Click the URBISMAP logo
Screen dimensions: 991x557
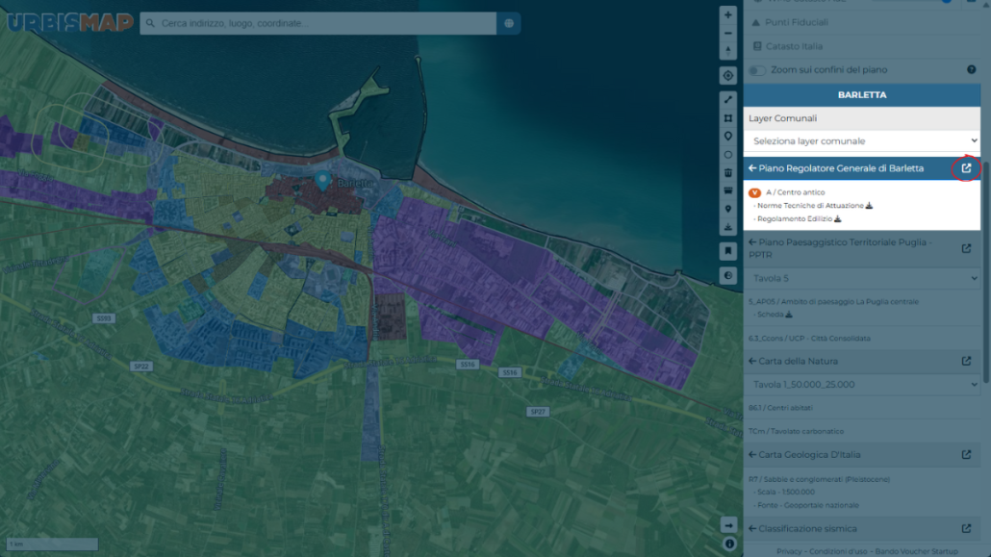coord(70,23)
